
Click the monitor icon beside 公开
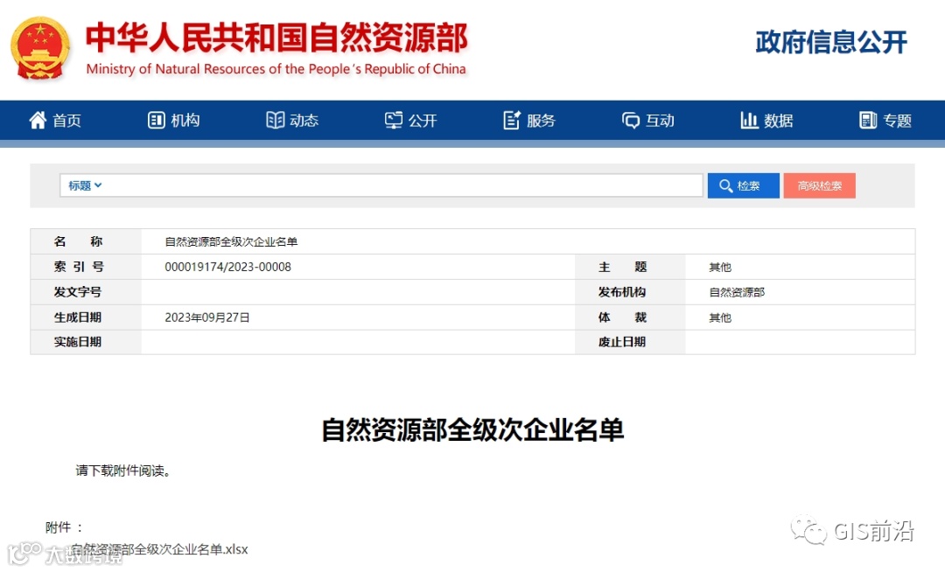coord(394,121)
